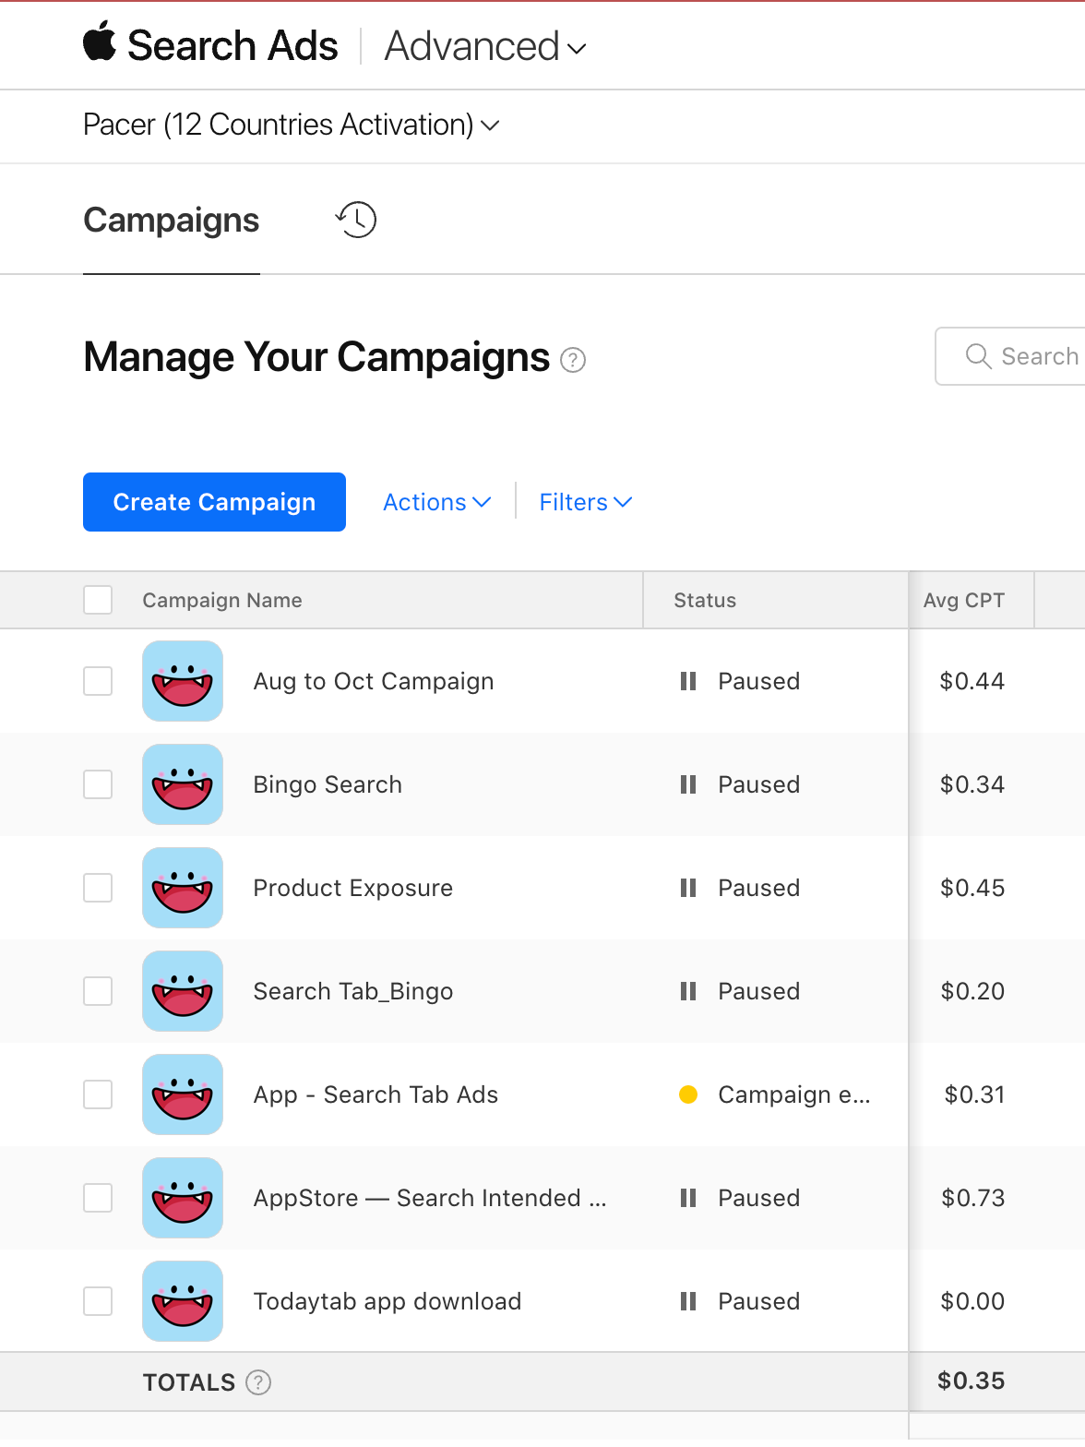Click the $0.44 Avg CPT value
The image size is (1085, 1447).
972,681
